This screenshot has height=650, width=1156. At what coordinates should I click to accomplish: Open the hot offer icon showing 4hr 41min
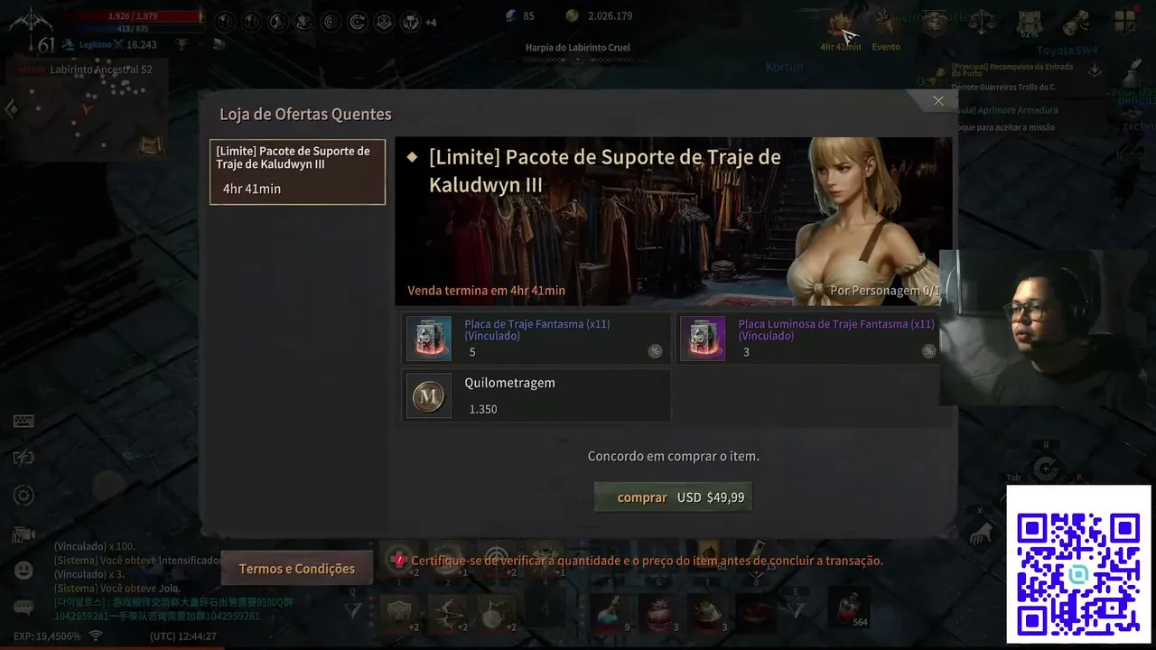[x=841, y=25]
